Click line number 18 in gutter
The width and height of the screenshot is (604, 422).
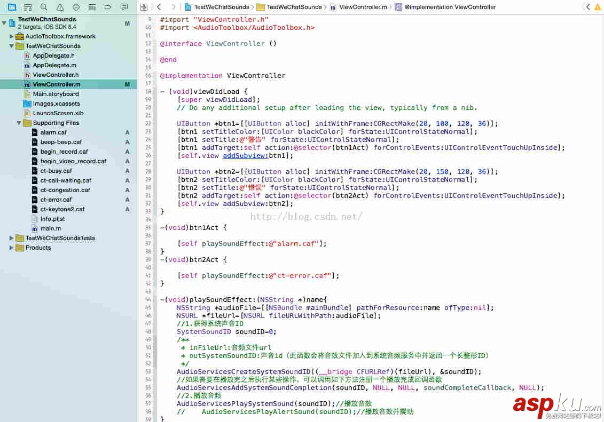point(148,92)
